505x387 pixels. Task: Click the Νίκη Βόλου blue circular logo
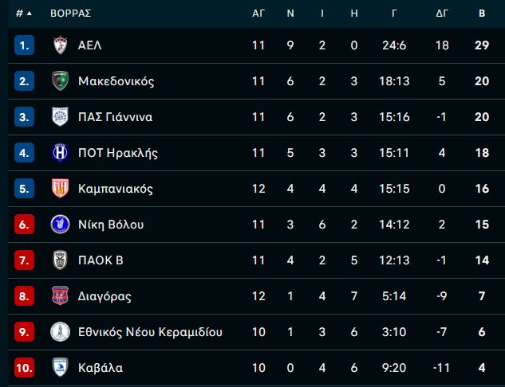tap(60, 224)
